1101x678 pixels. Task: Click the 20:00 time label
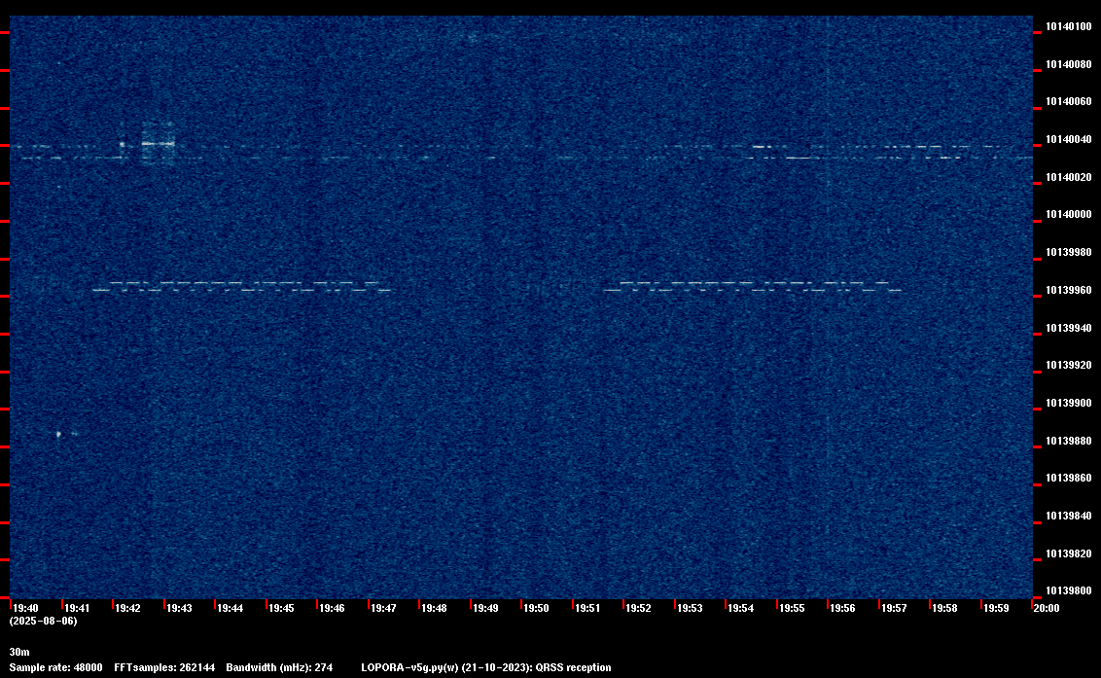click(1047, 608)
